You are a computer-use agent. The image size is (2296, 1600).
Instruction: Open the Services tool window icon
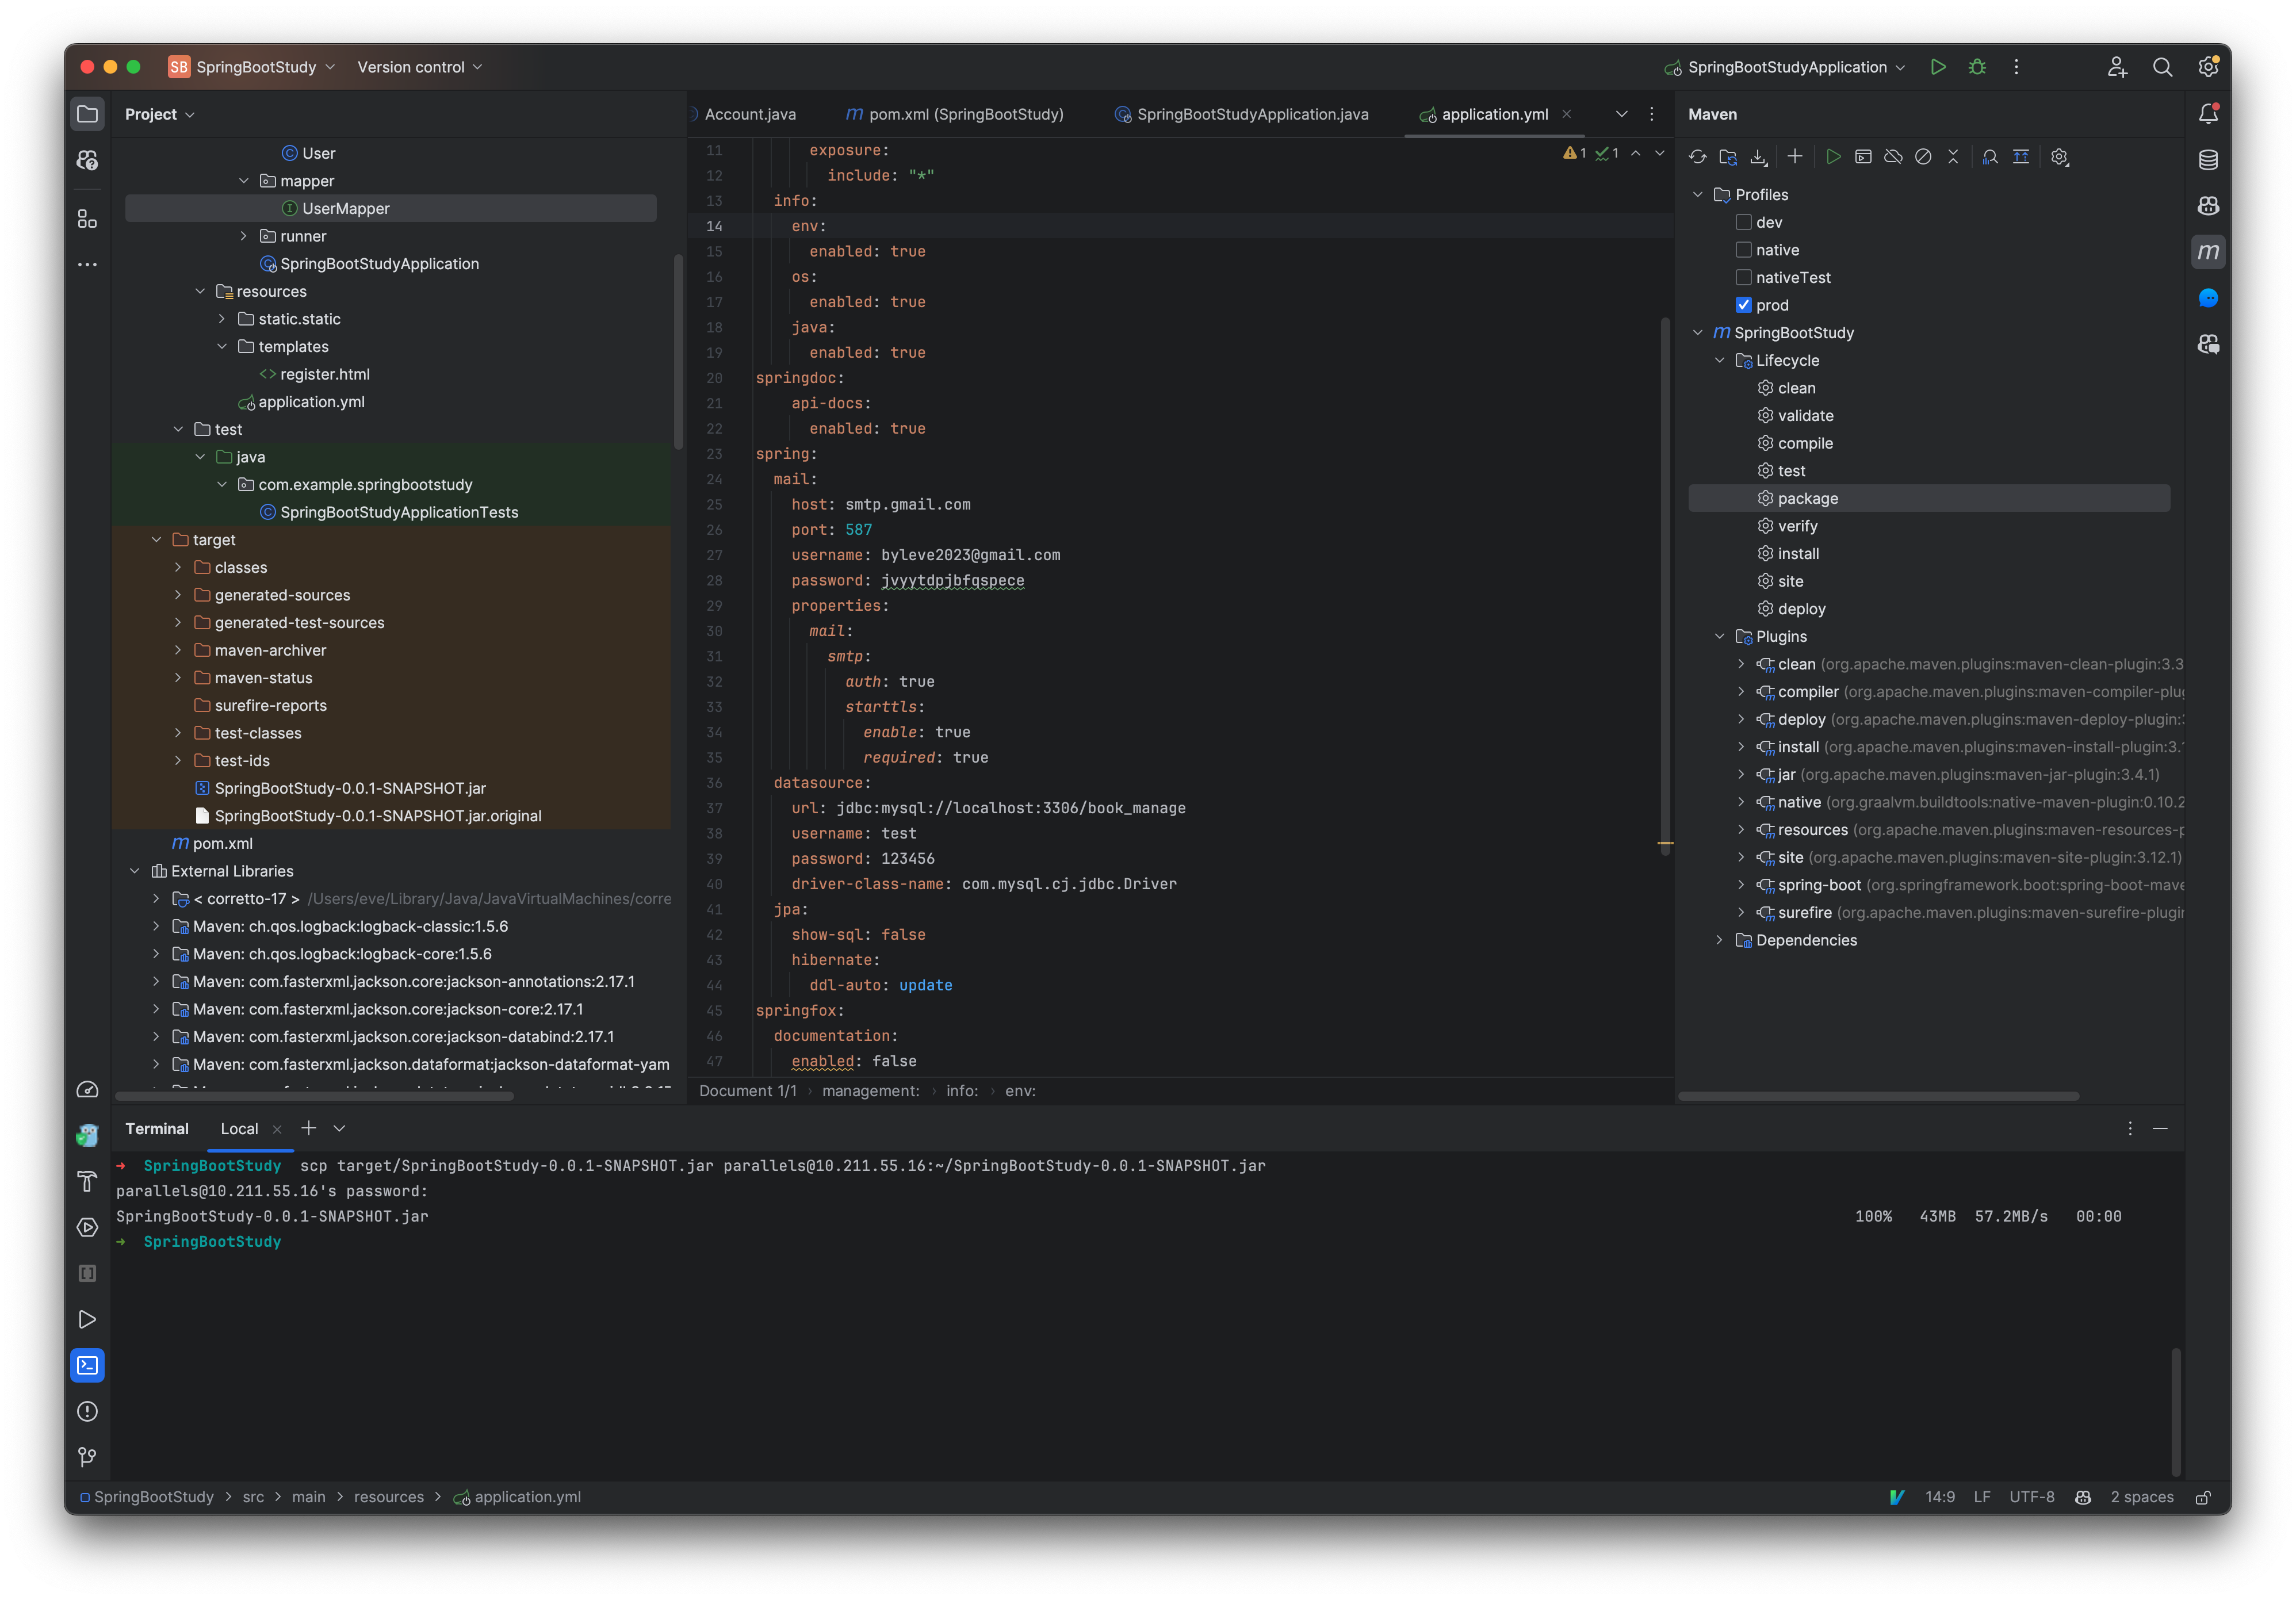point(87,1227)
